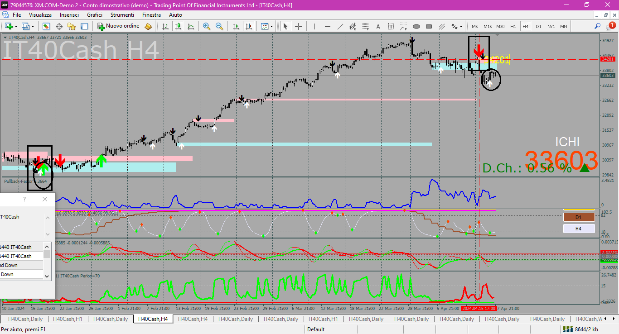Select the Fibonacci retracement tool

click(365, 26)
